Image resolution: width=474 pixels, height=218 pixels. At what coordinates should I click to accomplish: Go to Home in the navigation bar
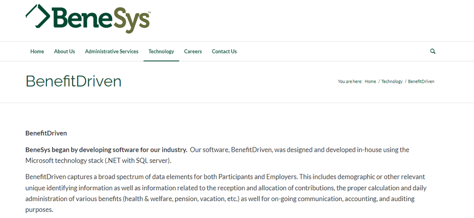coord(37,52)
